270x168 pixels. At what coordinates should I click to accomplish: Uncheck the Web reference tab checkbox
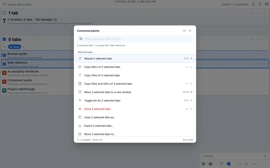(4, 64)
